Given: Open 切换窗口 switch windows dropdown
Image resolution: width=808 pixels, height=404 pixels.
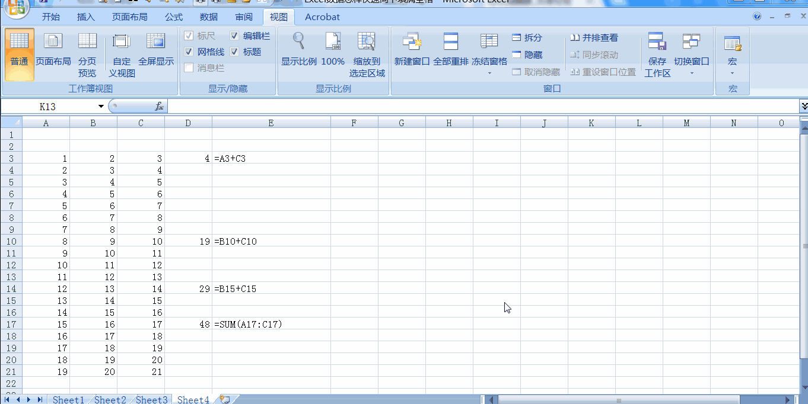Looking at the screenshot, I should click(x=692, y=54).
